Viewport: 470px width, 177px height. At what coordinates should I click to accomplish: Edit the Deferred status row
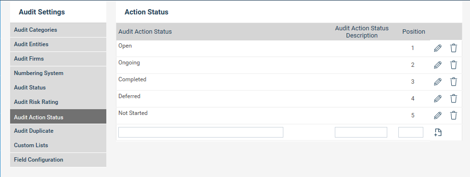point(438,98)
